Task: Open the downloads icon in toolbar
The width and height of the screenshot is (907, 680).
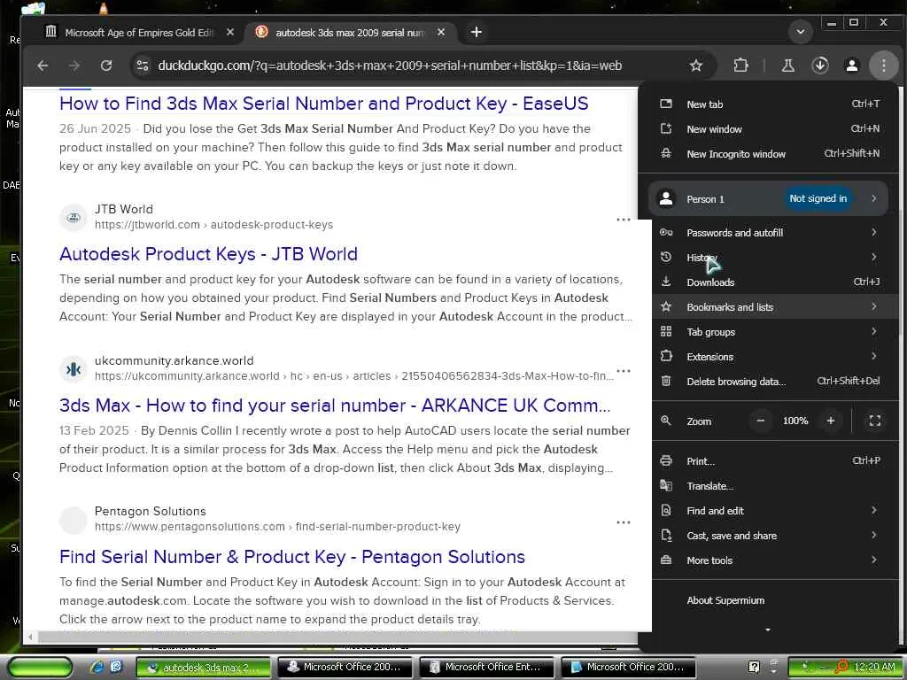Action: 820,66
